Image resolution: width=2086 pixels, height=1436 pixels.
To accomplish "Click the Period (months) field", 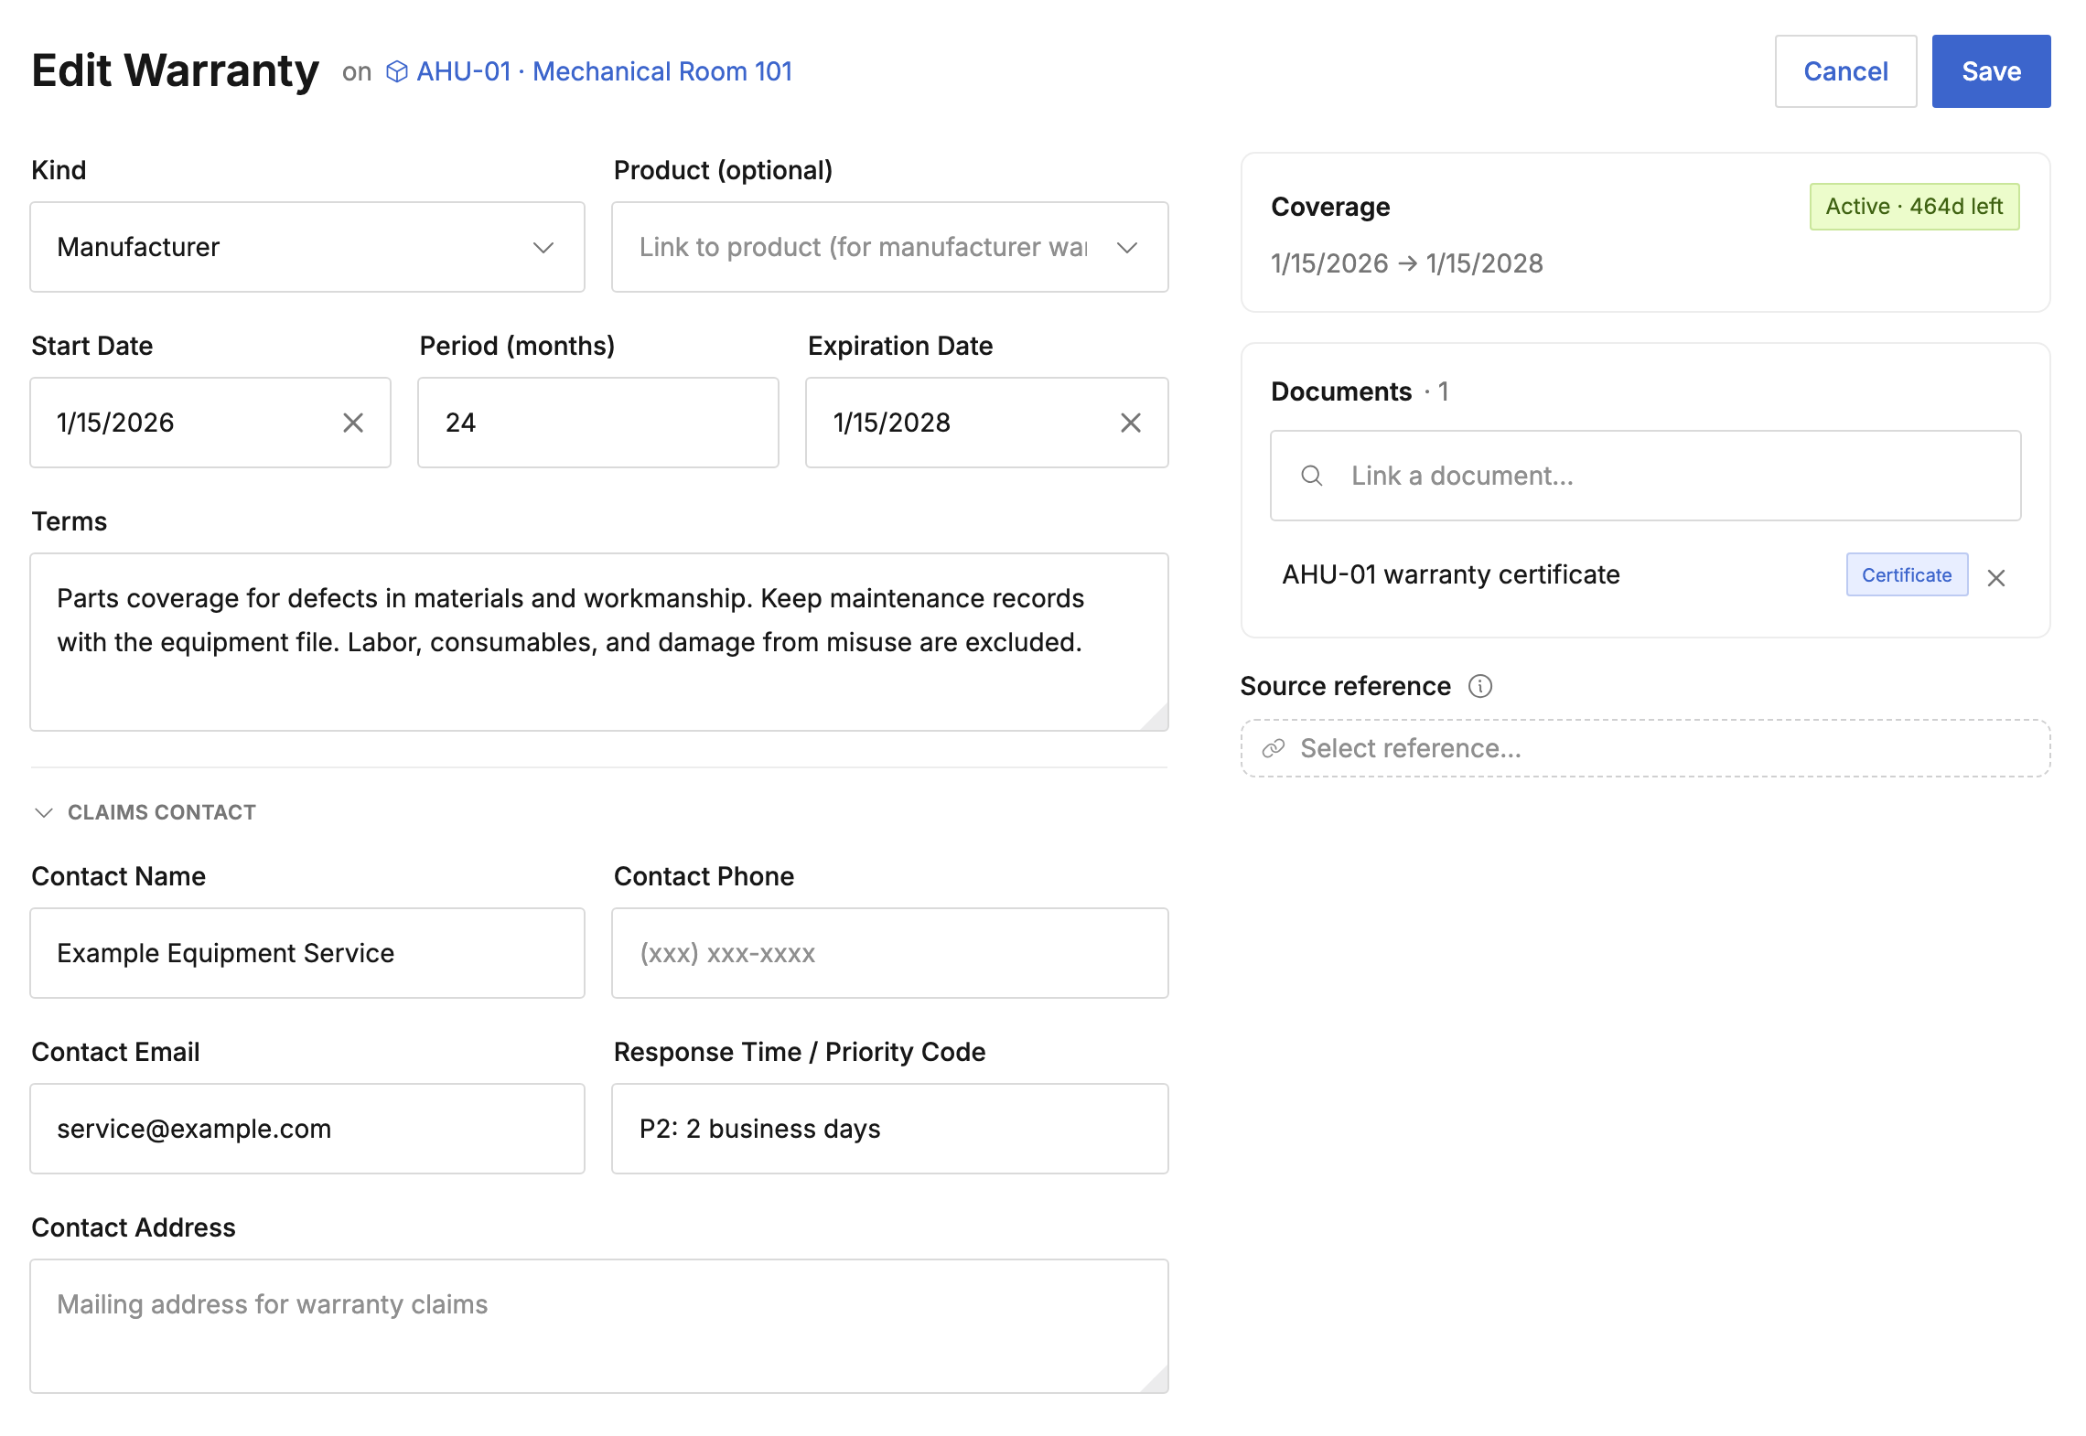I will coord(598,423).
